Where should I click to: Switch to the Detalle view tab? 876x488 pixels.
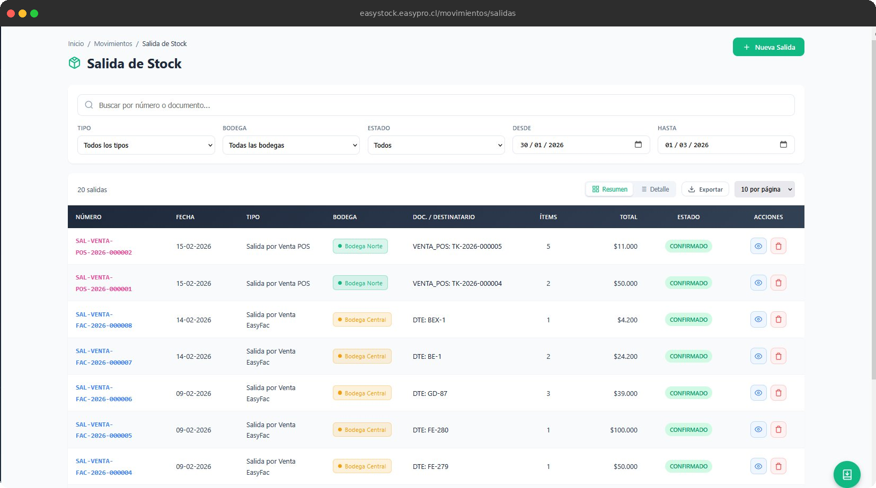click(656, 189)
